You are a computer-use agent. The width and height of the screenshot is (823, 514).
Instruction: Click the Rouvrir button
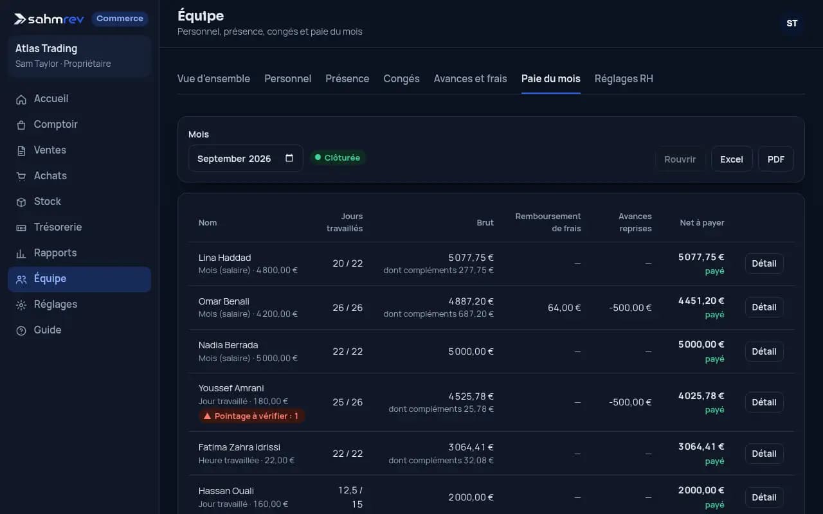680,159
